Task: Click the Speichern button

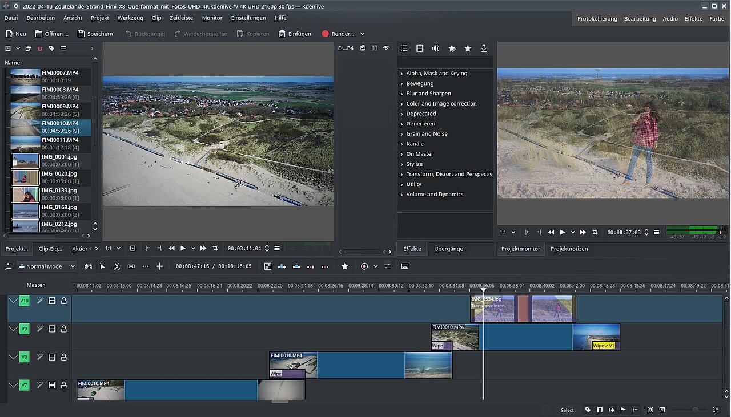Action: (x=95, y=34)
